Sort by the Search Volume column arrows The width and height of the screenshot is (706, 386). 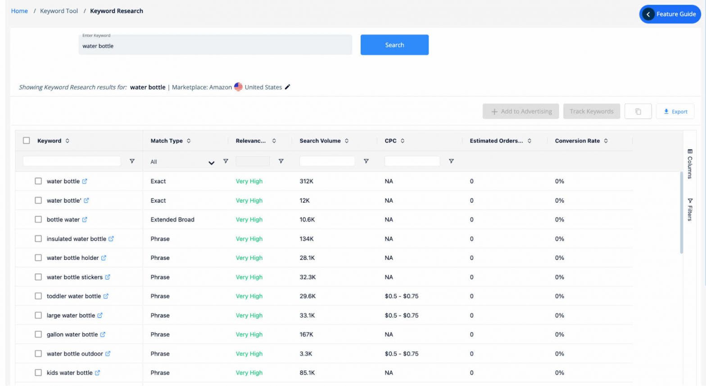click(347, 141)
